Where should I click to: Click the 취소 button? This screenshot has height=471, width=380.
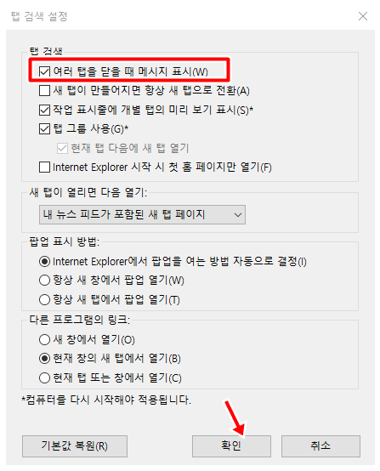coord(320,446)
